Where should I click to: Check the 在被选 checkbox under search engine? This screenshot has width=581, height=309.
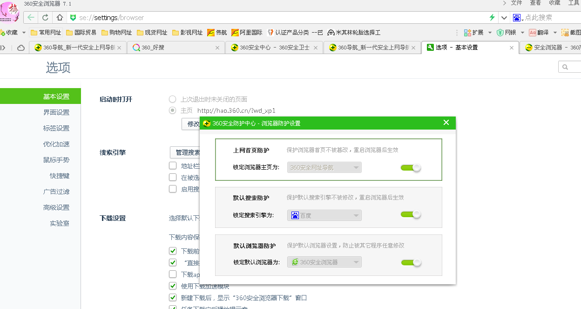173,177
